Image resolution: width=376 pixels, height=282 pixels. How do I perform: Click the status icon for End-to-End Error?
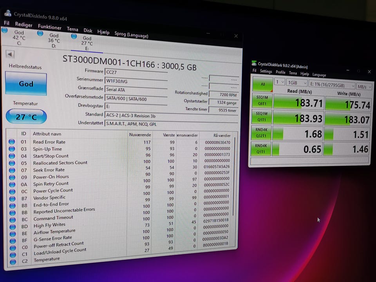point(13,206)
